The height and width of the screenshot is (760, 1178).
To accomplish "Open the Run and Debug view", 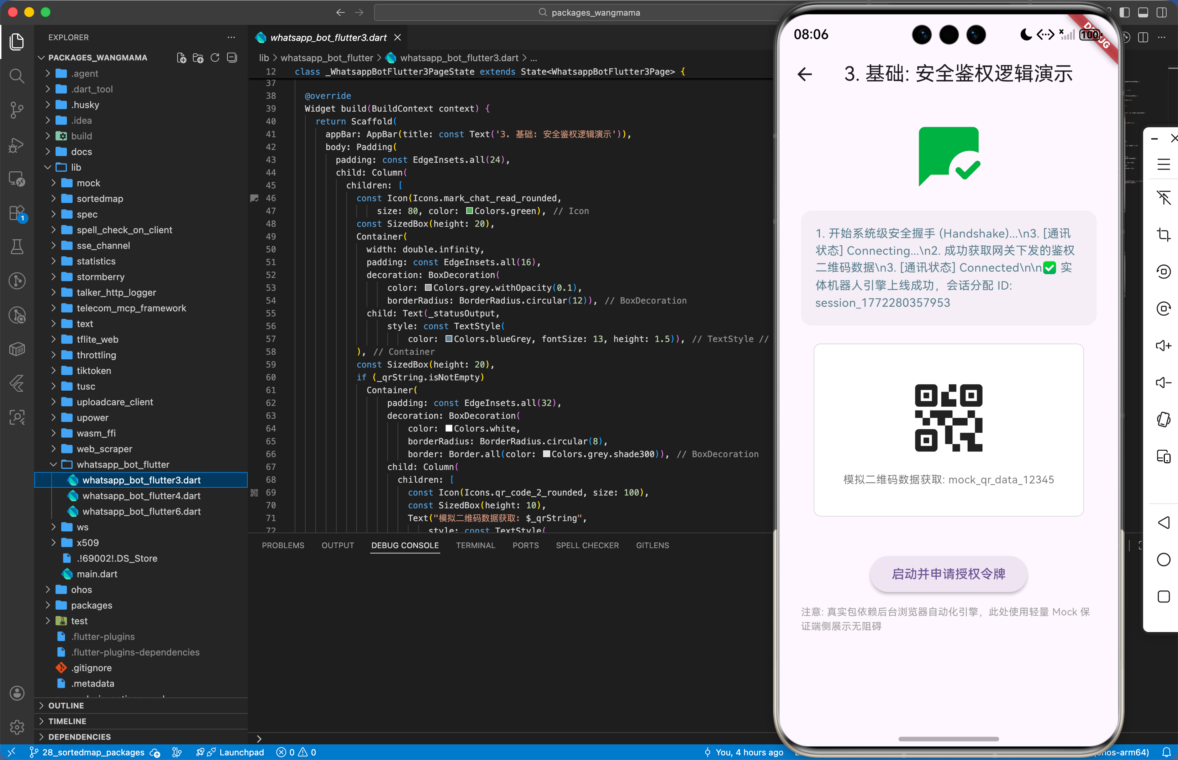I will tap(17, 145).
